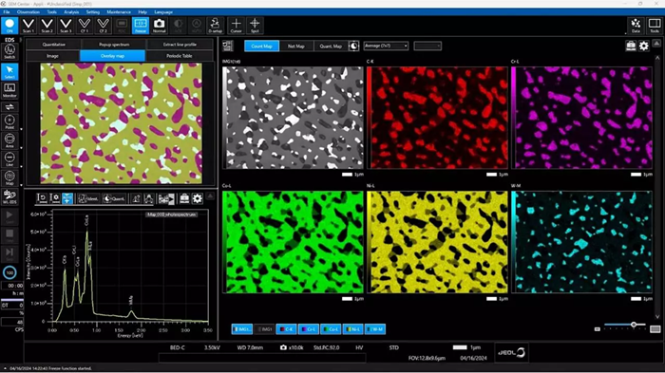
Task: Toggle the Co-L map visibility button
Action: coord(331,329)
